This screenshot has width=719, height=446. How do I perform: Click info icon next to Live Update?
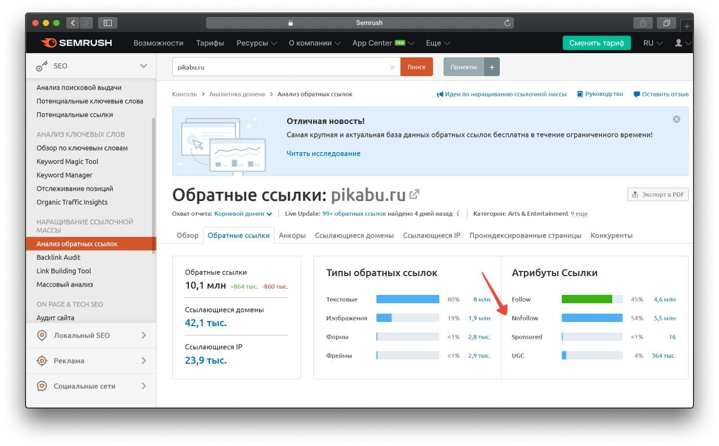click(x=458, y=213)
